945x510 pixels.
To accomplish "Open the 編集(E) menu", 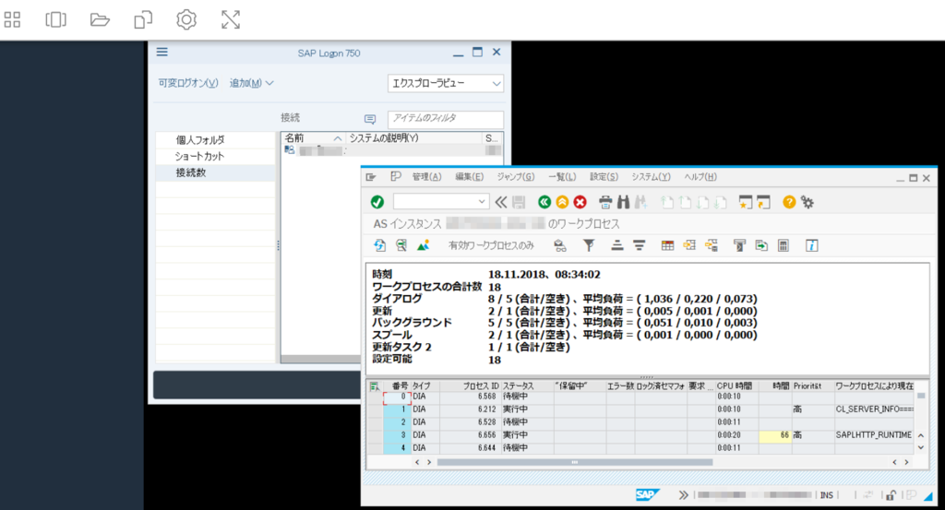I will coord(470,177).
